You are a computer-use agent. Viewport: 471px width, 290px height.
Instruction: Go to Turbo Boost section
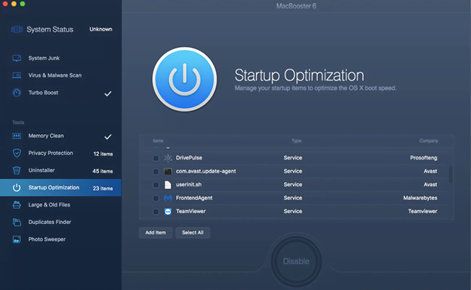click(x=61, y=93)
